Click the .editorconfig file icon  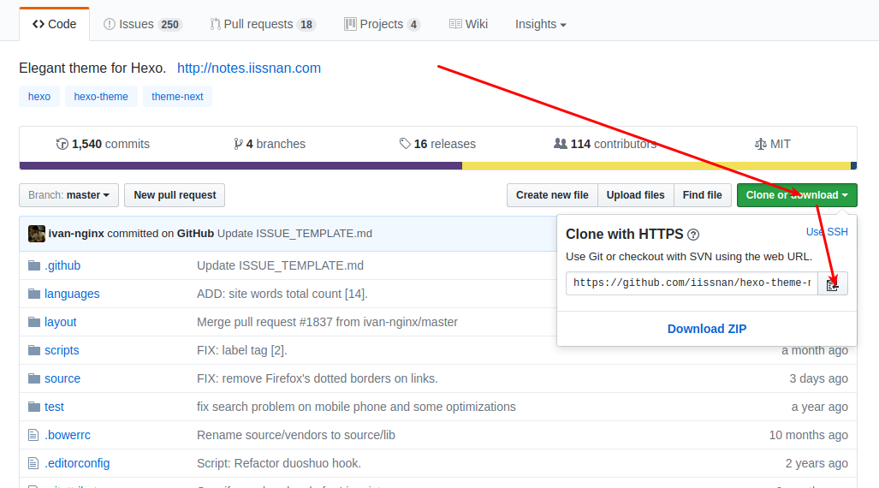(33, 463)
